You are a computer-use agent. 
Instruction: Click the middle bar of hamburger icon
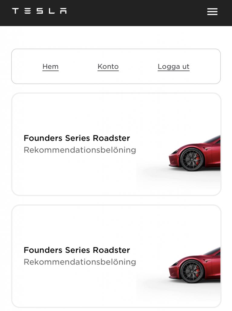point(212,12)
